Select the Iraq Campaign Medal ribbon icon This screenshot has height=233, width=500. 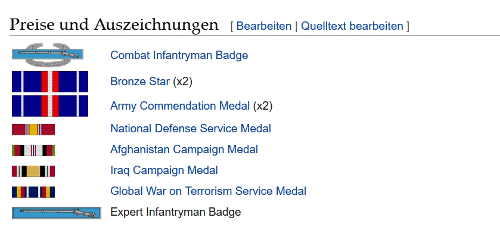pyautogui.click(x=33, y=171)
